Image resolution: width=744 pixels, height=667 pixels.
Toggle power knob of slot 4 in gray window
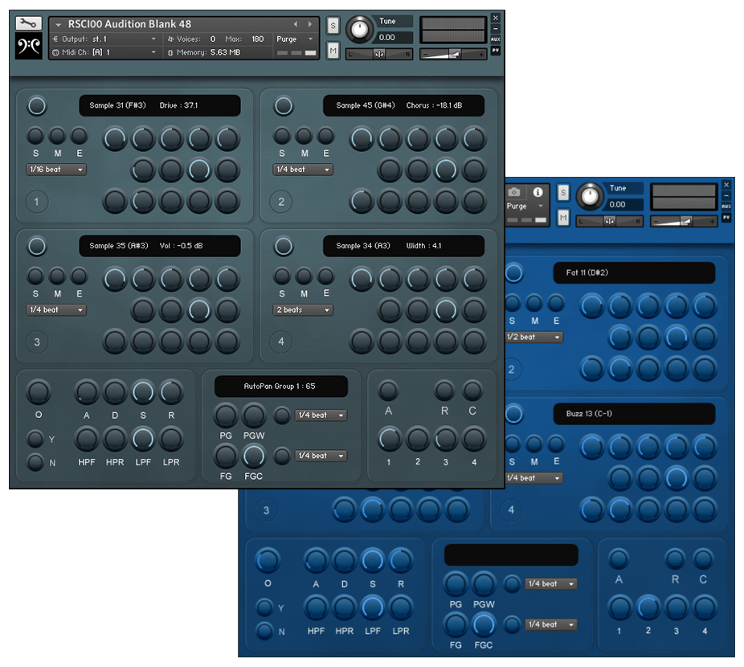pos(284,247)
